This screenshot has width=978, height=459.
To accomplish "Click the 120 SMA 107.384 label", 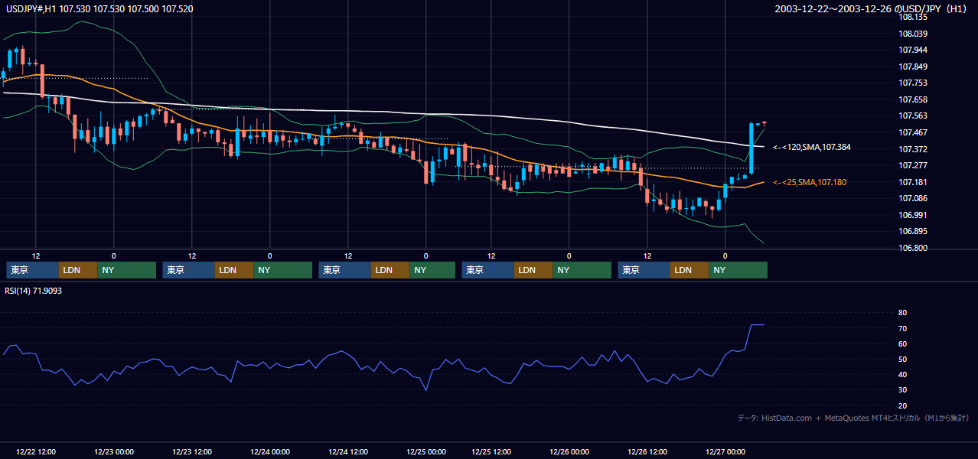I will (x=812, y=146).
